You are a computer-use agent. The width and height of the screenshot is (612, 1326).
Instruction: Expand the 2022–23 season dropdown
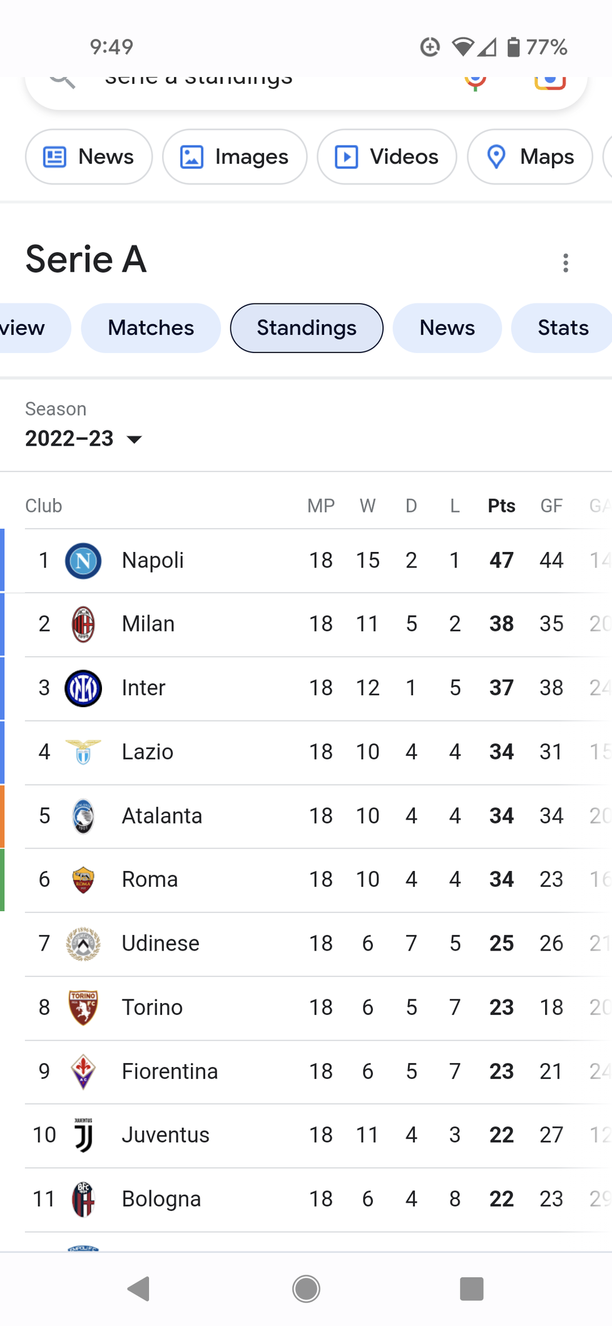tap(84, 439)
